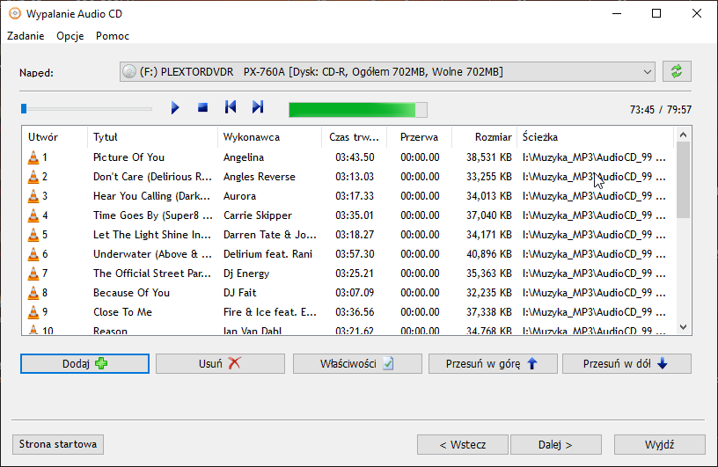Select the title Underwater (Above & ...
The height and width of the screenshot is (467, 718).
[x=152, y=254]
